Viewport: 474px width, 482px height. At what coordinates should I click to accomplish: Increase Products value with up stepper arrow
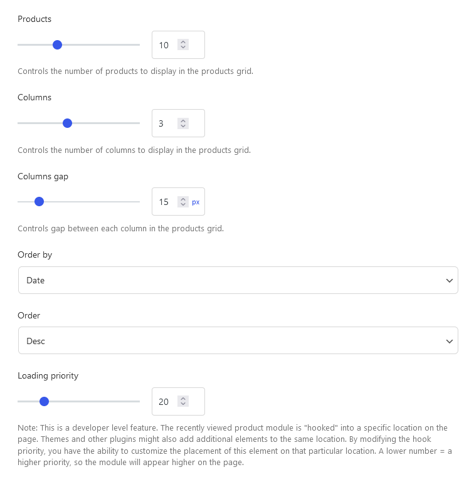point(182,42)
